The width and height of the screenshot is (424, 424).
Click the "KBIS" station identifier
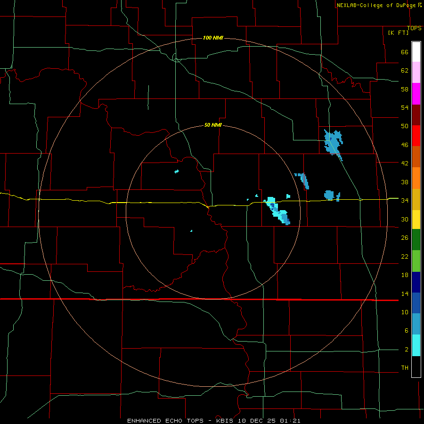[x=226, y=421]
